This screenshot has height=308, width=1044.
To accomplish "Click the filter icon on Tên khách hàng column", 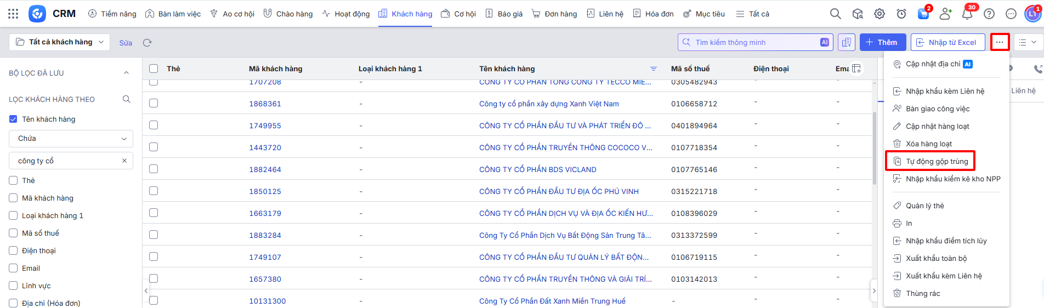I will [654, 69].
